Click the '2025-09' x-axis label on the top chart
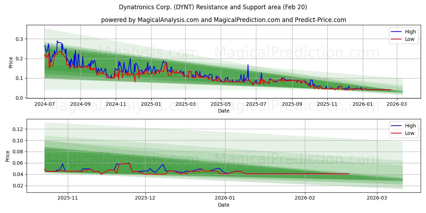The height and width of the screenshot is (213, 426). [x=293, y=104]
